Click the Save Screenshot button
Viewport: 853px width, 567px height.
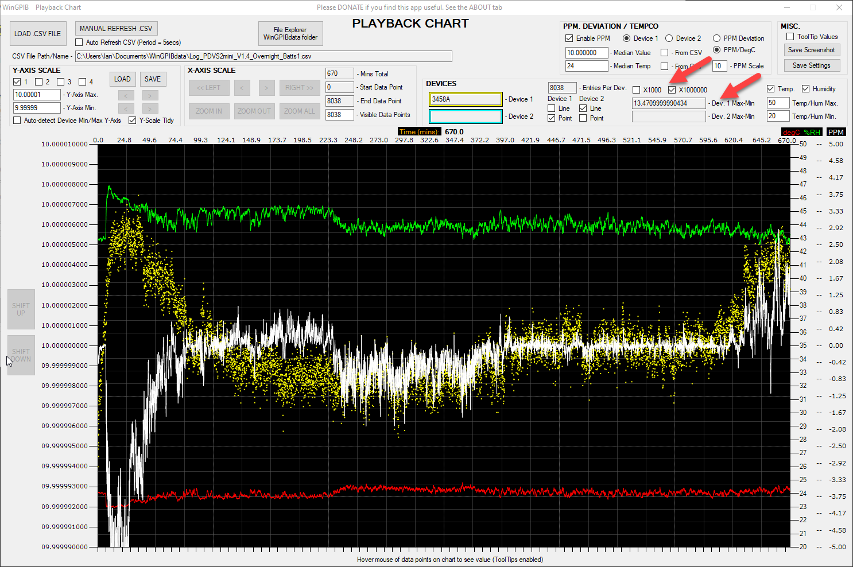click(x=812, y=51)
